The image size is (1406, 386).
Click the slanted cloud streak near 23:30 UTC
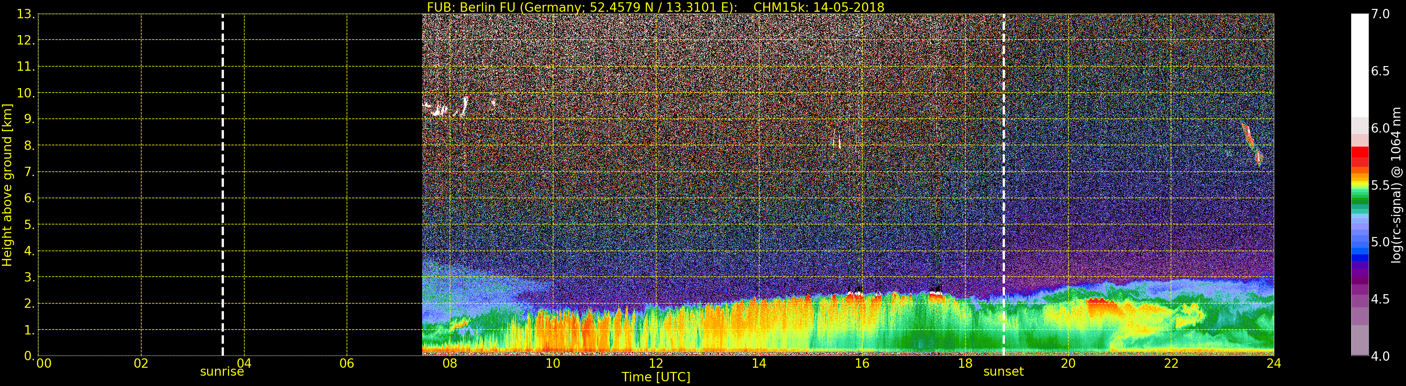(1252, 144)
